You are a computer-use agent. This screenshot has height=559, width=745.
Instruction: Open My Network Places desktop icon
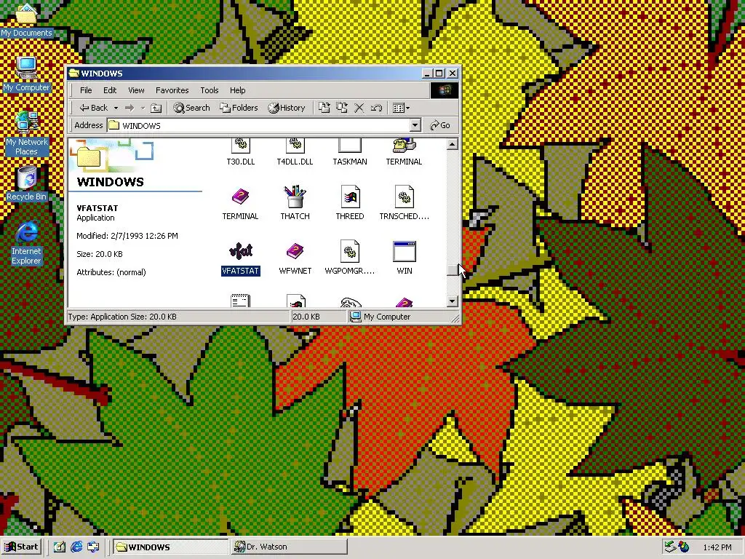pyautogui.click(x=26, y=133)
